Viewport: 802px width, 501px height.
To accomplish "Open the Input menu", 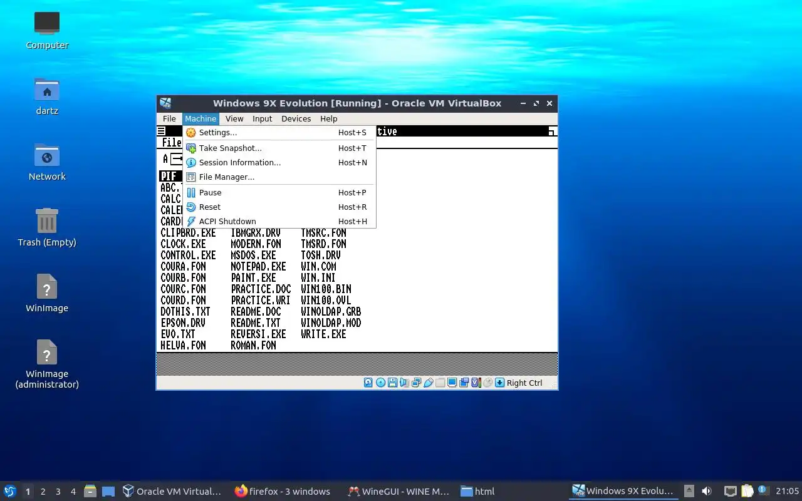I will click(x=262, y=118).
